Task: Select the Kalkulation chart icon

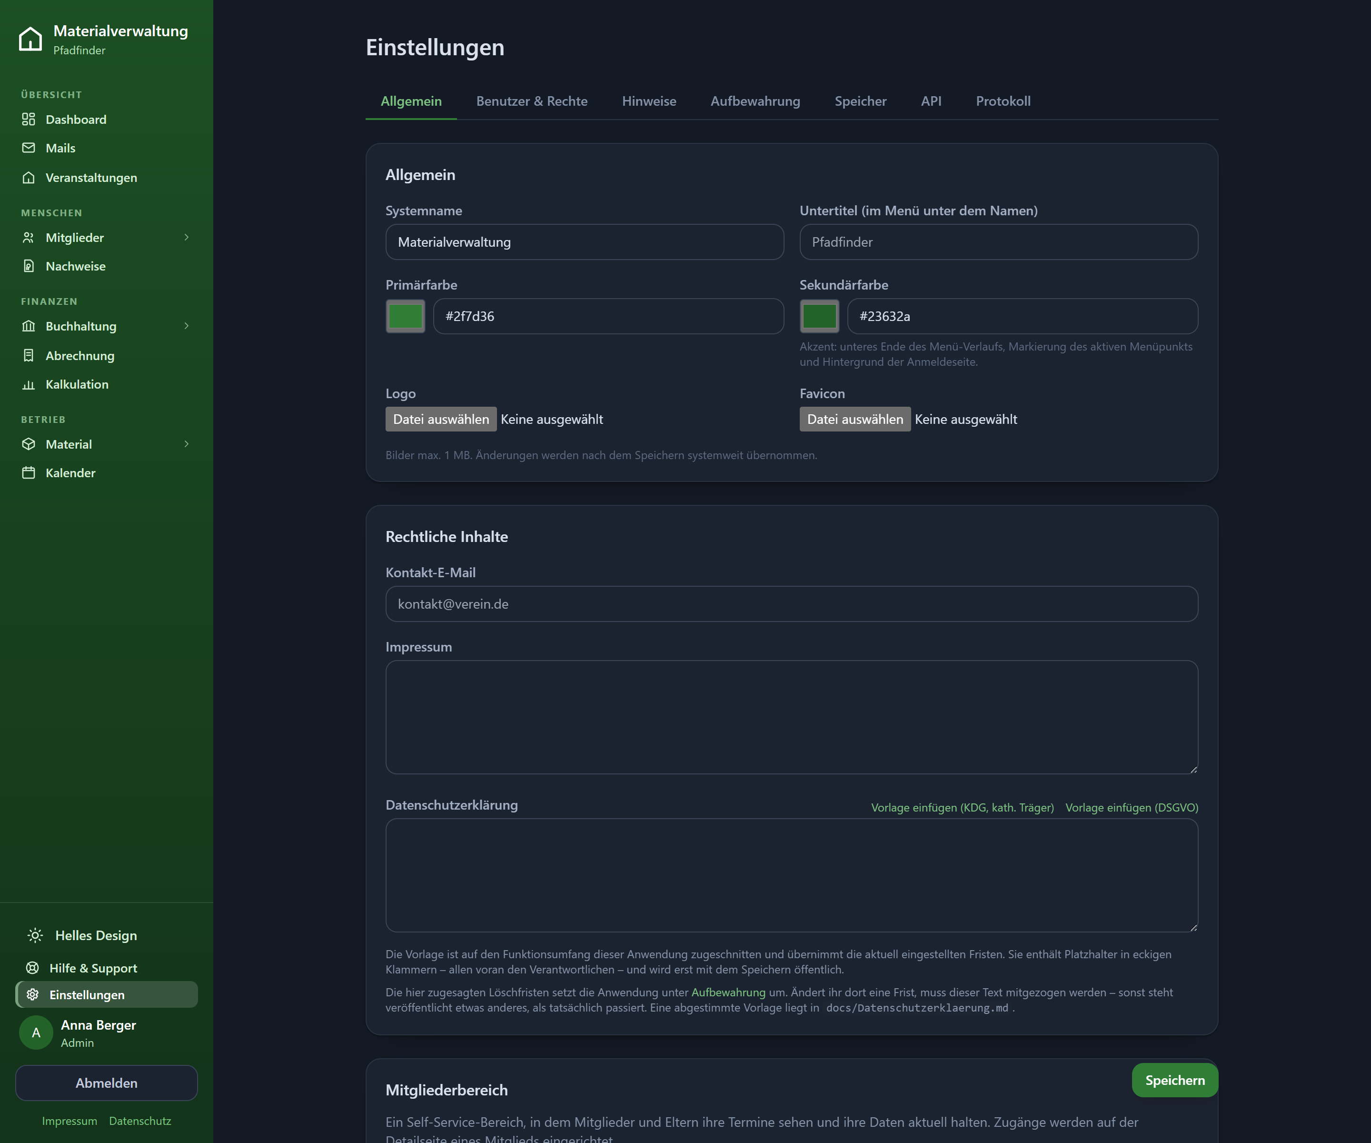Action: 28,384
